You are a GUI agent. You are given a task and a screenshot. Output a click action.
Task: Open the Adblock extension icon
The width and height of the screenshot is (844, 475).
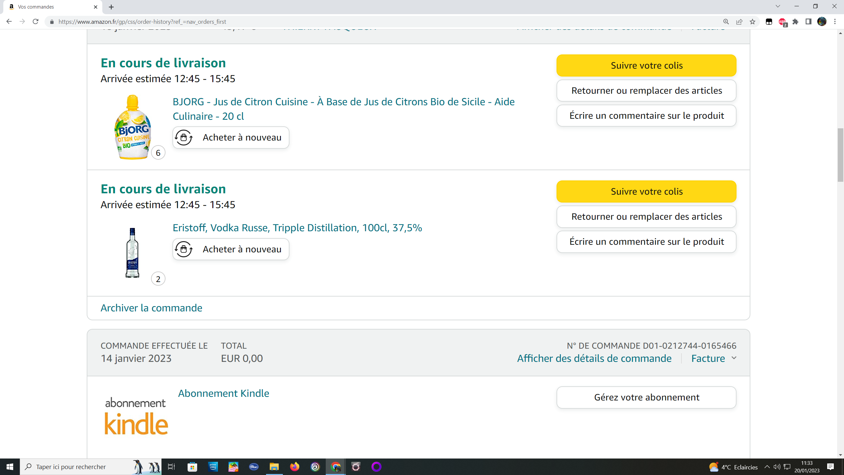click(x=782, y=22)
